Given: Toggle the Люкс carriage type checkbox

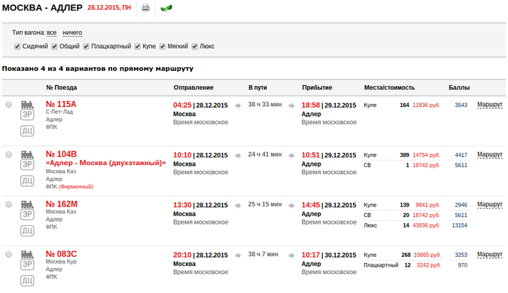Looking at the screenshot, I should click(194, 47).
